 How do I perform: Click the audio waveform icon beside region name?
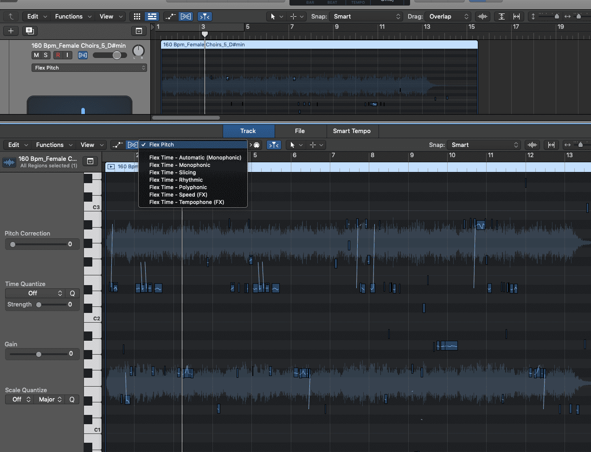tap(9, 162)
